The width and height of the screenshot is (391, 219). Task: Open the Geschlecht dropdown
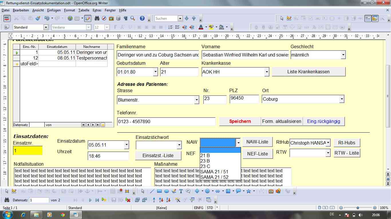pyautogui.click(x=343, y=55)
